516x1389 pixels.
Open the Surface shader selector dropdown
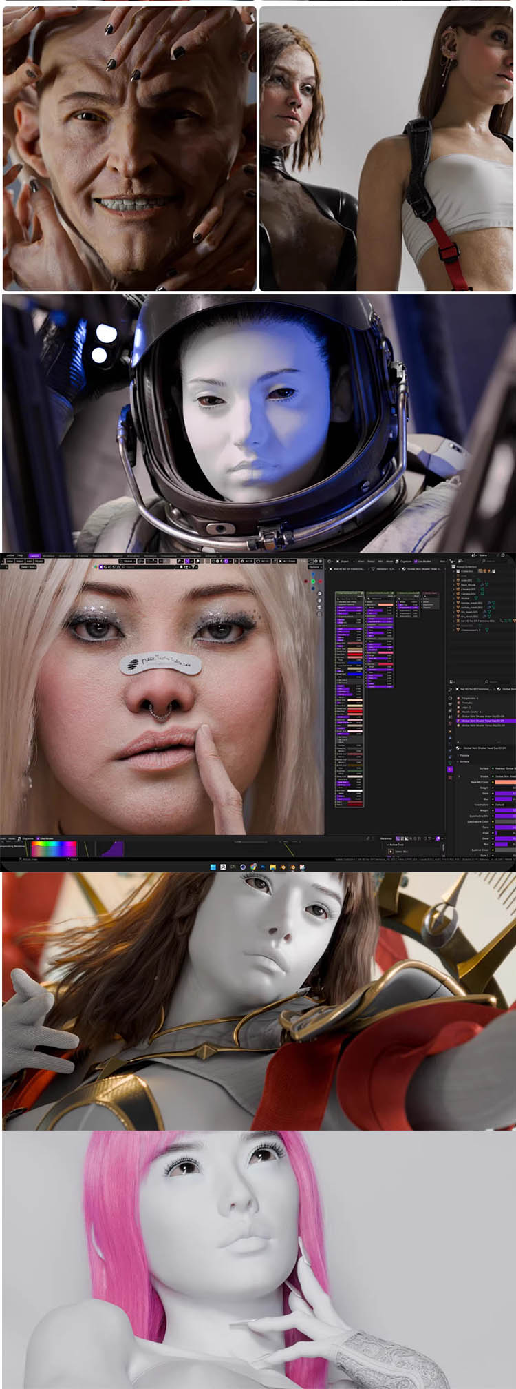(505, 768)
